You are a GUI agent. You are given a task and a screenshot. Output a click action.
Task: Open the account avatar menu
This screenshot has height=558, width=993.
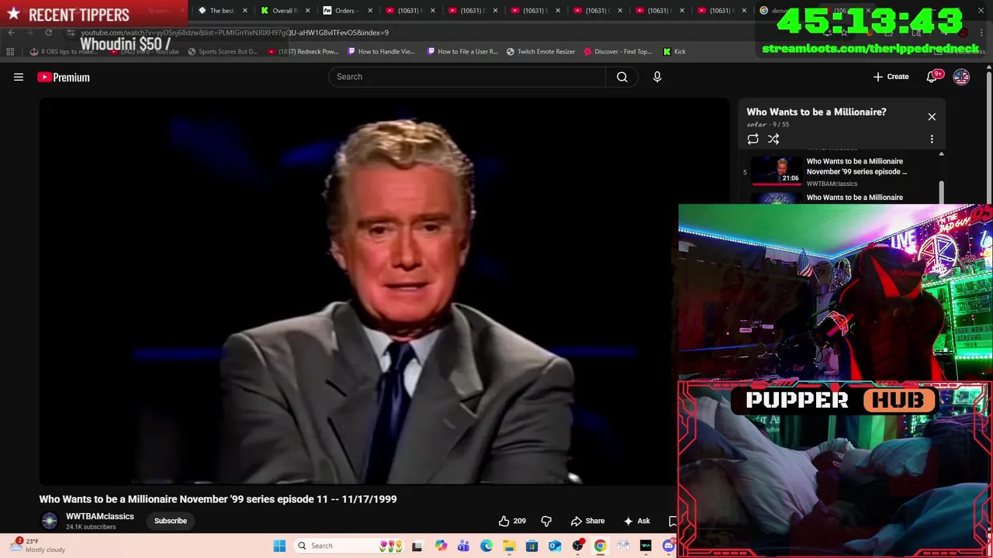pyautogui.click(x=961, y=77)
